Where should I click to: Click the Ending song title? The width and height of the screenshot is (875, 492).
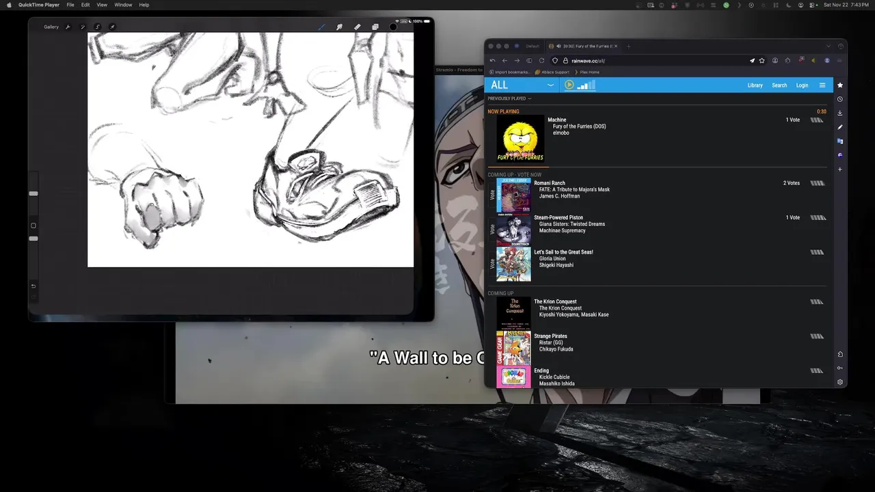tap(541, 370)
